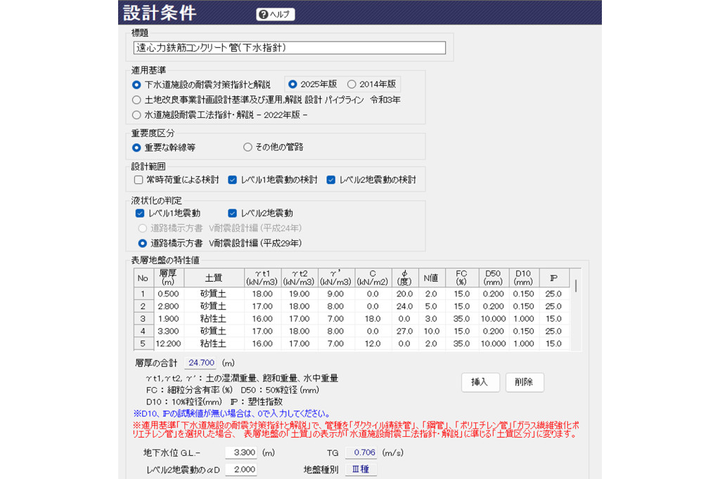Select その他の管路 importance category

pyautogui.click(x=247, y=147)
